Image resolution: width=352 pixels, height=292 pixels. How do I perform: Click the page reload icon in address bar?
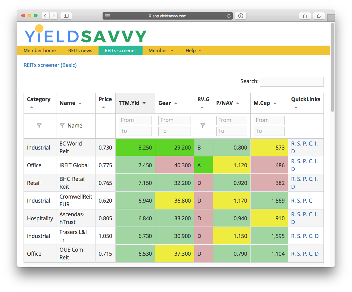pyautogui.click(x=229, y=16)
